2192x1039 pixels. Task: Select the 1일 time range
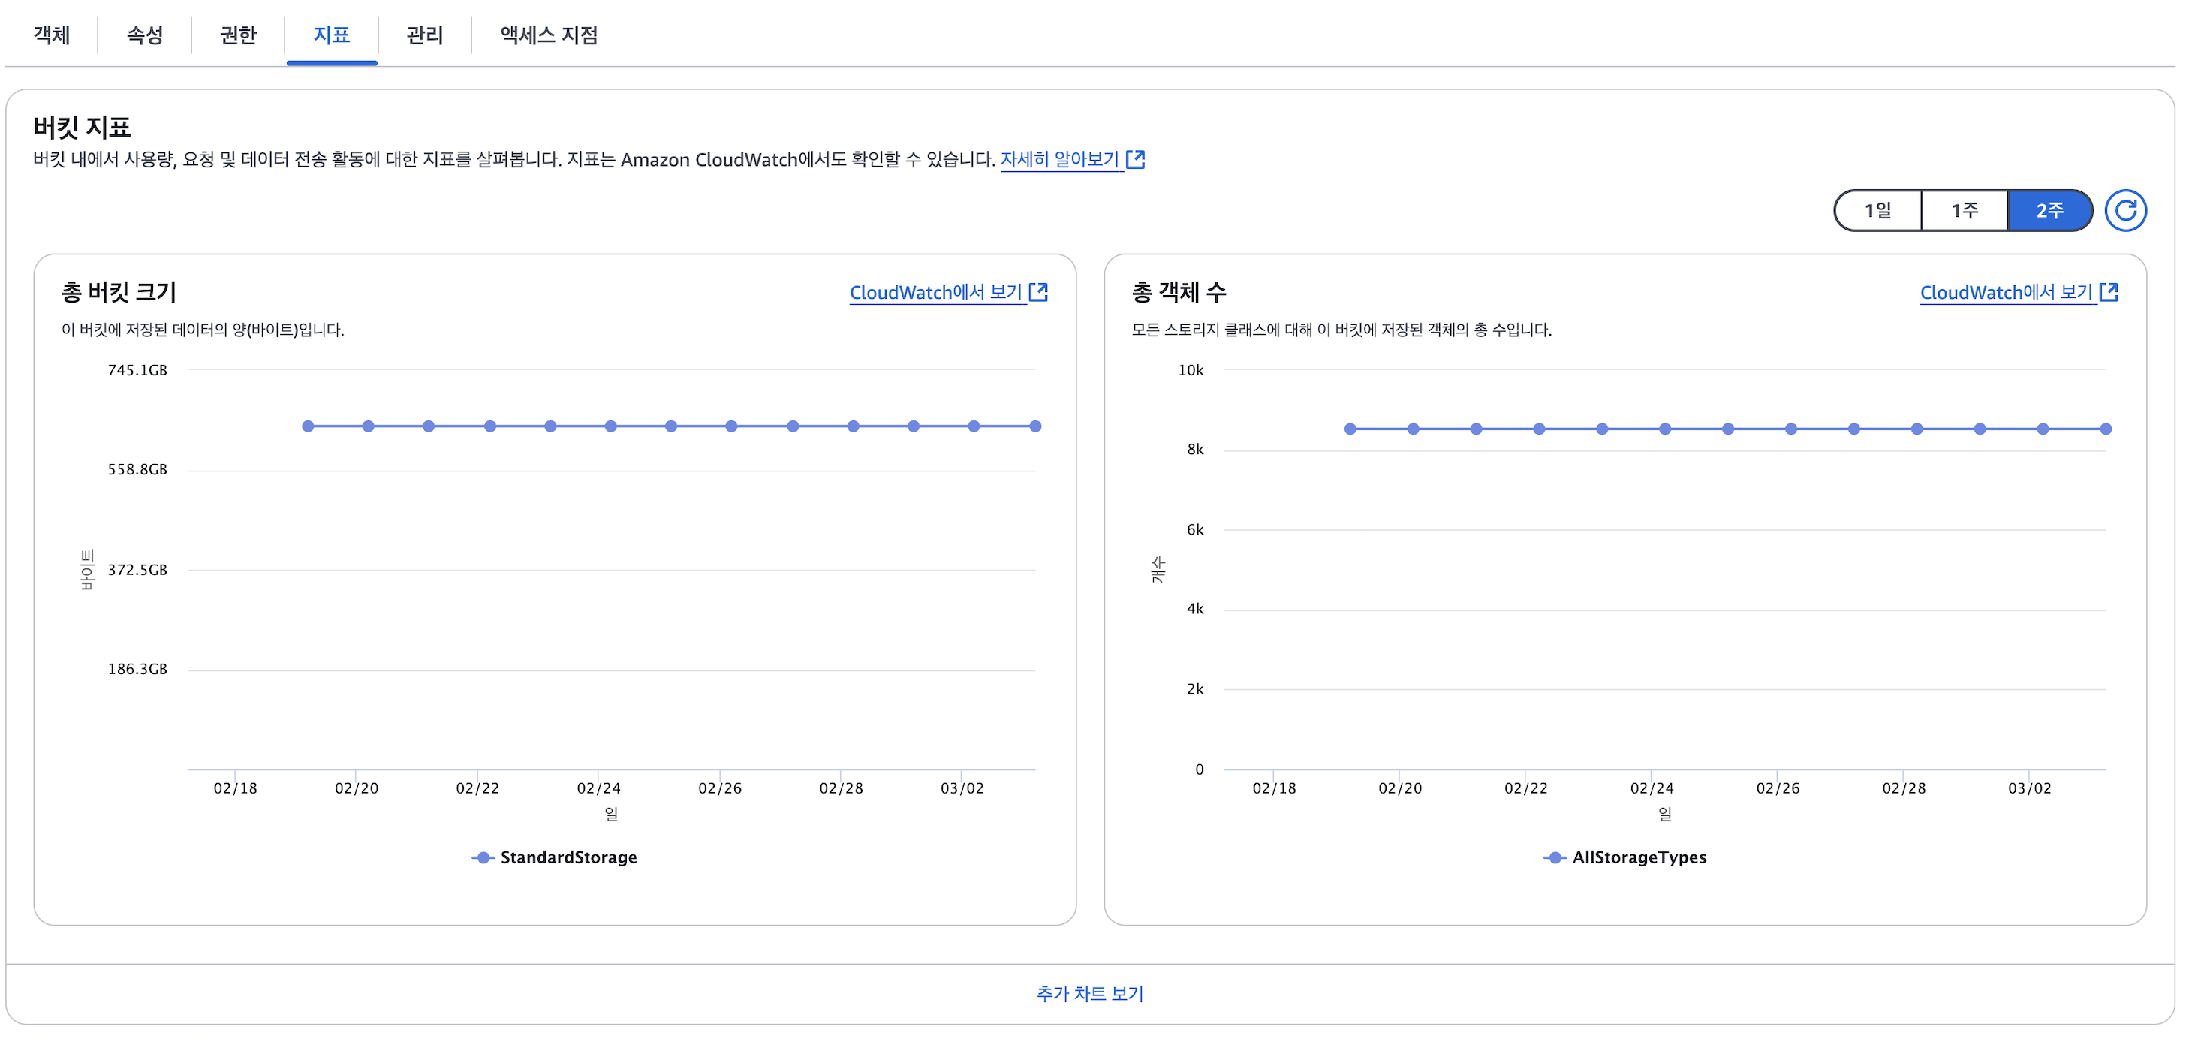(x=1877, y=210)
